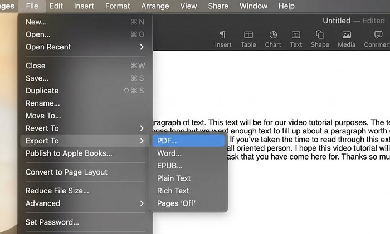Export document as Word...
The height and width of the screenshot is (234, 390).
click(188, 153)
